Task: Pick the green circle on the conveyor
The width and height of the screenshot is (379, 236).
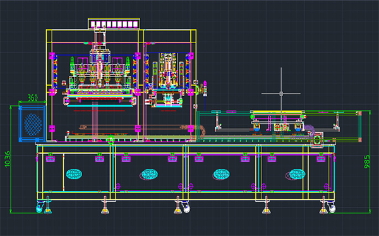Action: [111, 140]
